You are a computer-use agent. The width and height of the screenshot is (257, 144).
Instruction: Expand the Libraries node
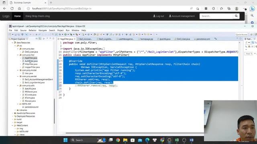click(15, 110)
